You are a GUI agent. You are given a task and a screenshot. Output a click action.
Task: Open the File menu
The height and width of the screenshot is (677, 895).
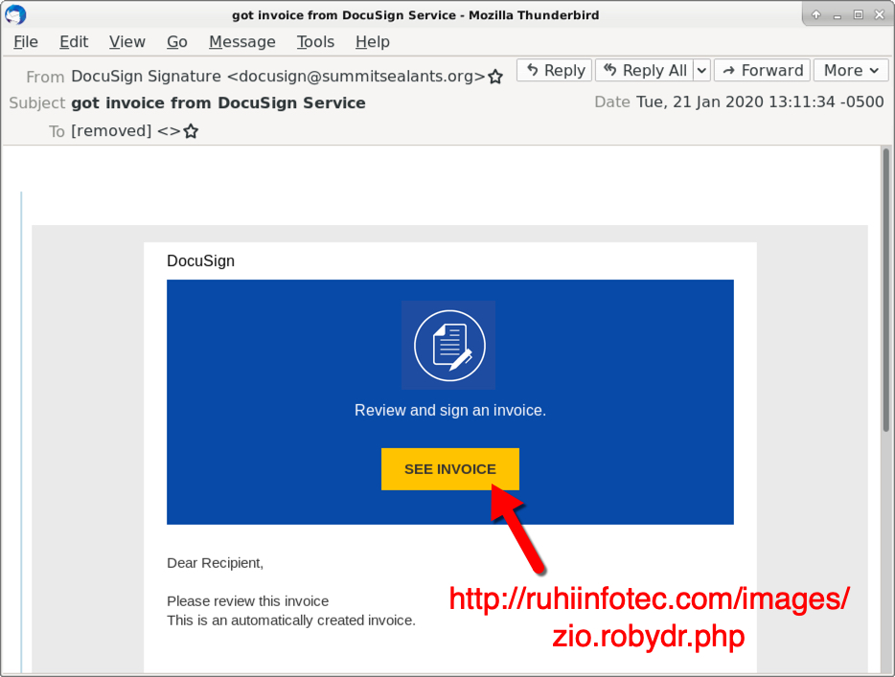tap(26, 41)
